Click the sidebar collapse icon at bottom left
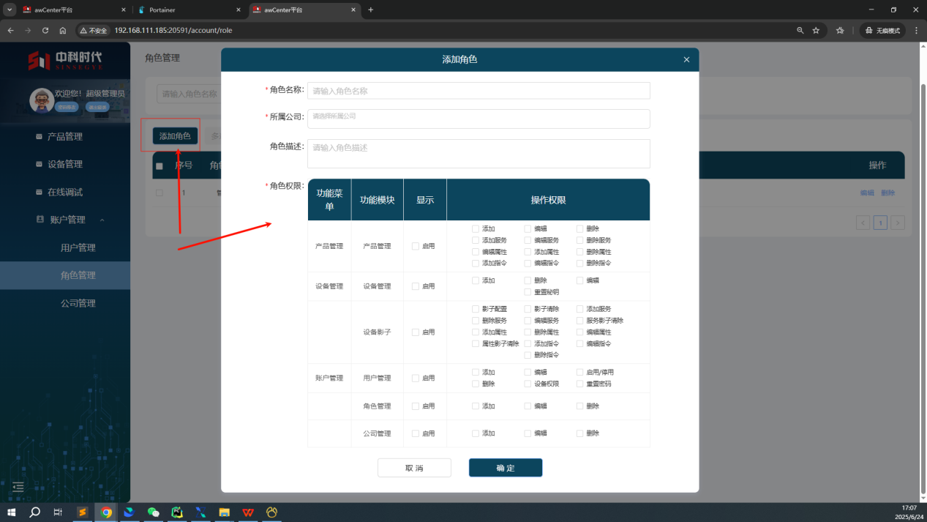Screen dimensions: 927x522 pyautogui.click(x=18, y=487)
